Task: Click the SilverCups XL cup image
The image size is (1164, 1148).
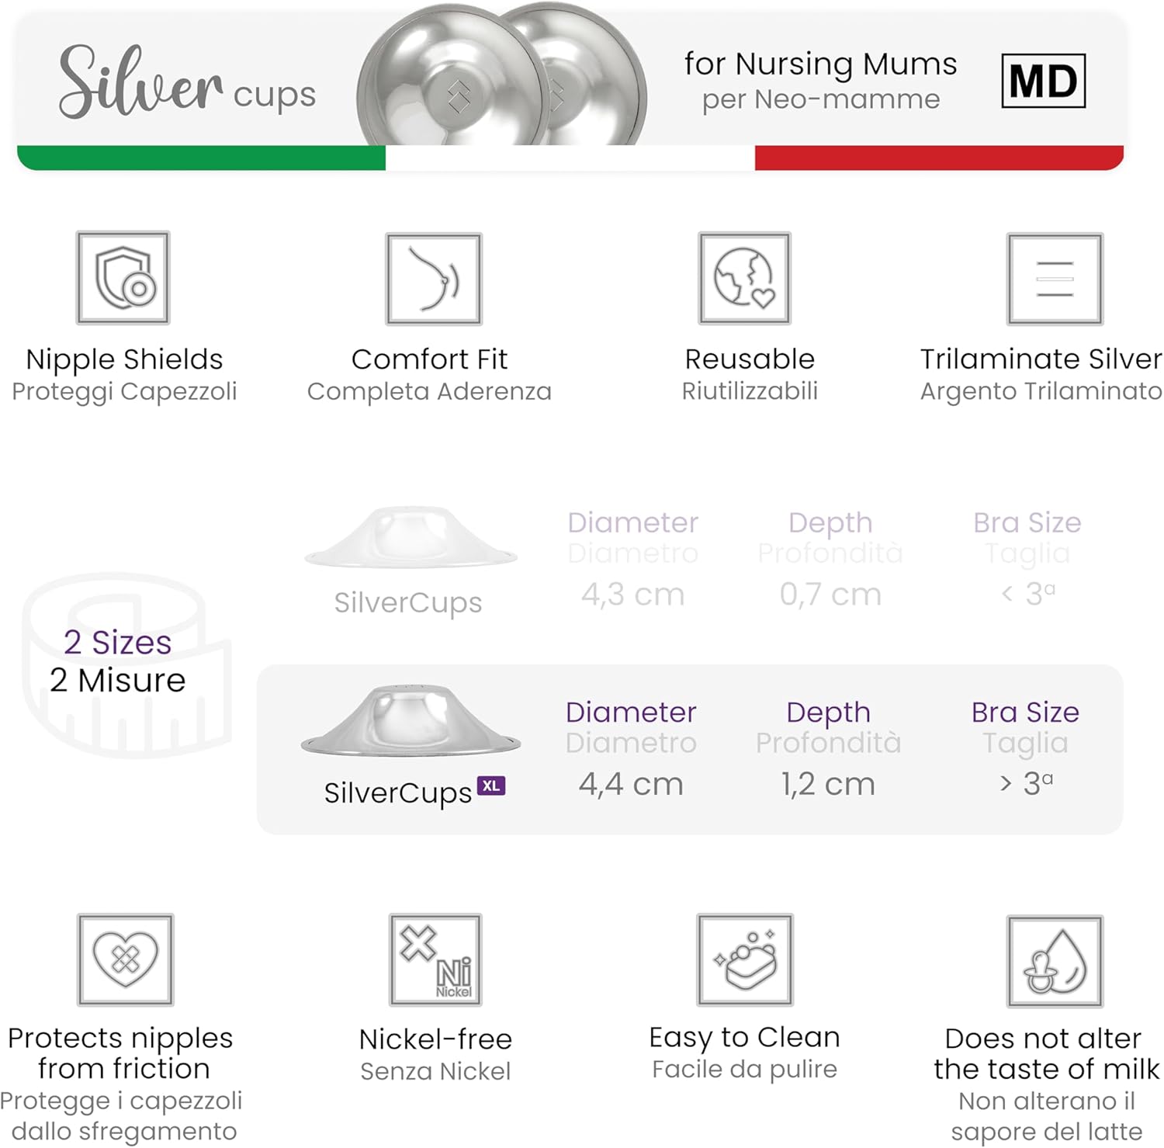Action: click(x=410, y=722)
